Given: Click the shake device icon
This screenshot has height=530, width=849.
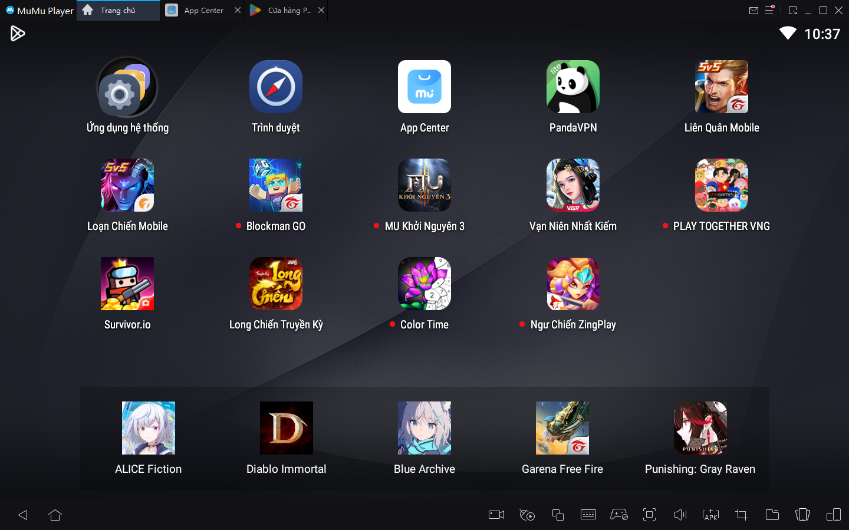Looking at the screenshot, I should 802,515.
